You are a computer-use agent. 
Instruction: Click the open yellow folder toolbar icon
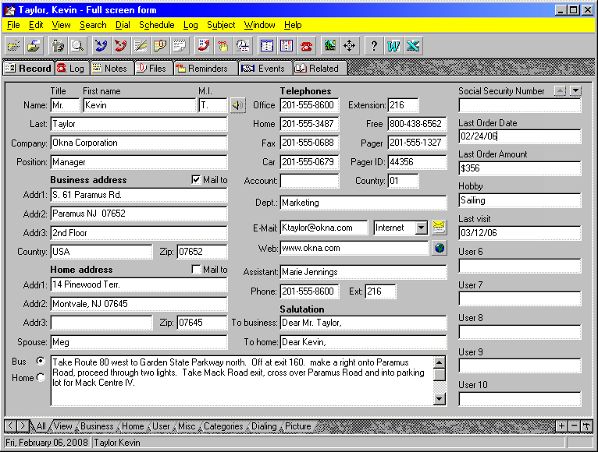[x=14, y=46]
